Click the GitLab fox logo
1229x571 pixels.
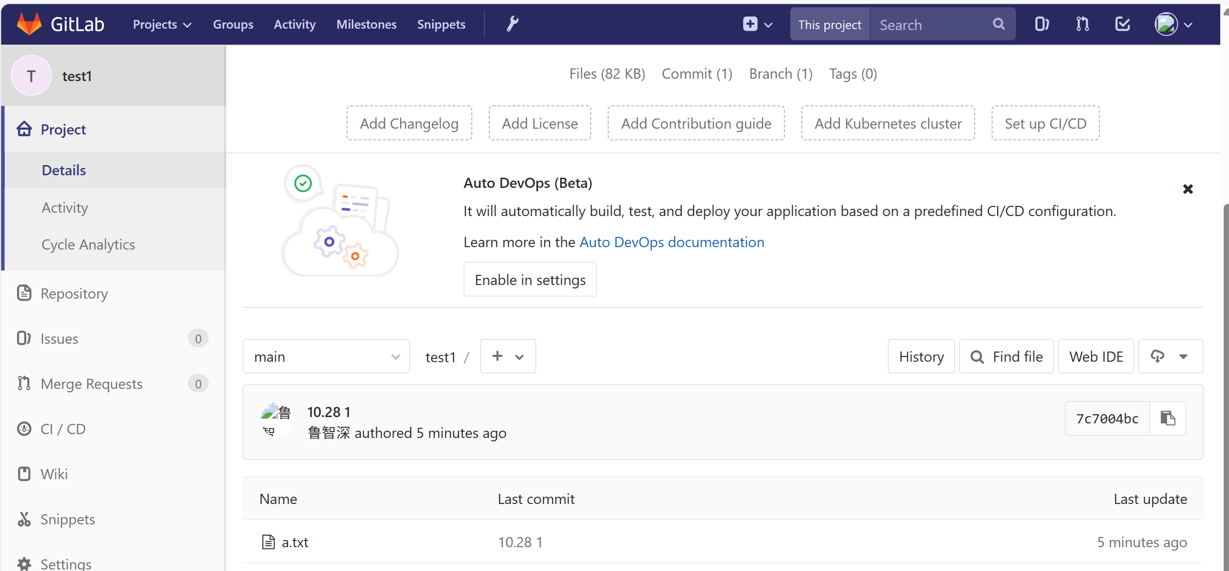tap(29, 24)
